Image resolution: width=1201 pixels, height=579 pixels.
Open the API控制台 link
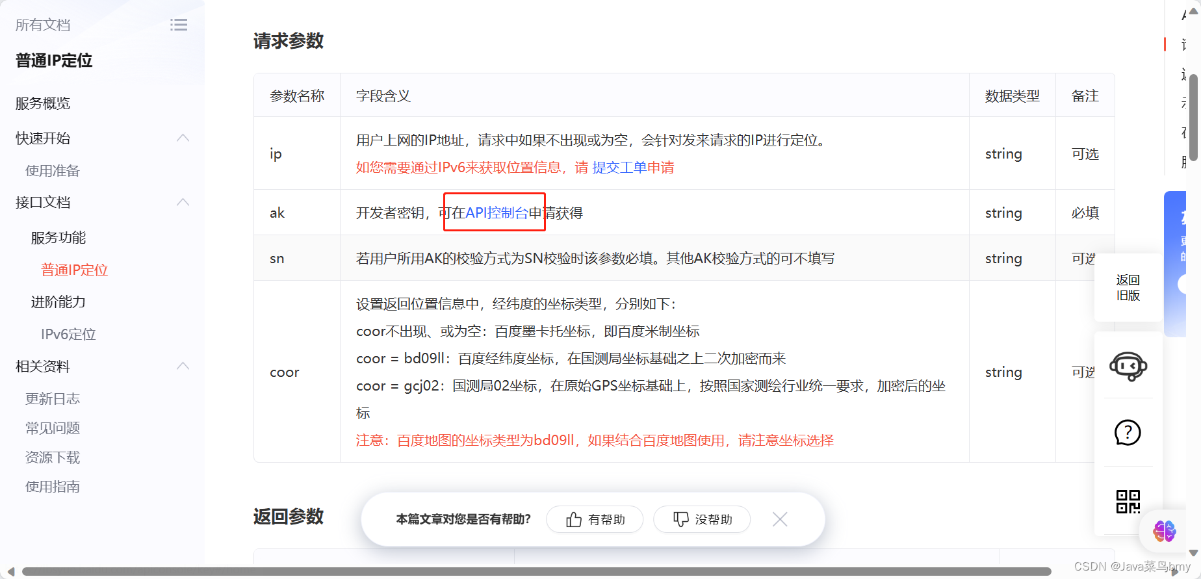497,212
